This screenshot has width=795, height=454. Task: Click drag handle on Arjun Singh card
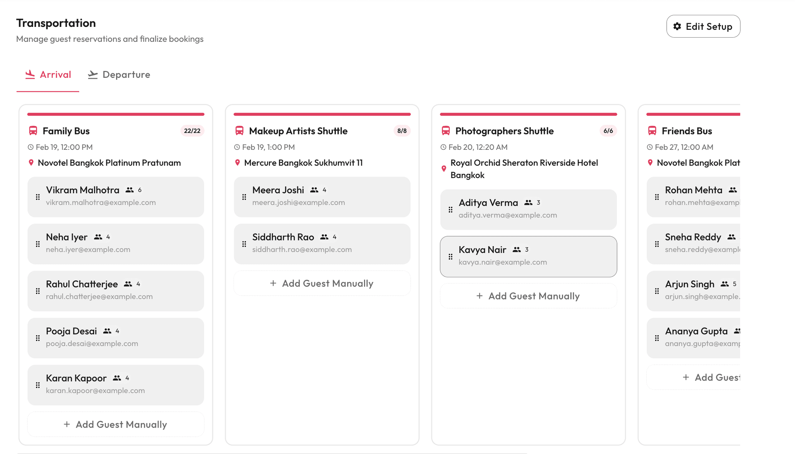(x=657, y=291)
